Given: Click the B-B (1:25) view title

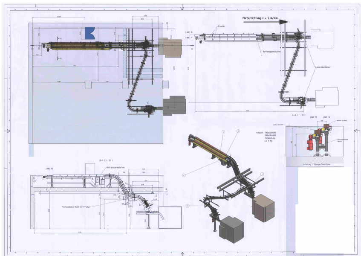Looking at the screenshot, I should pyautogui.click(x=106, y=160).
